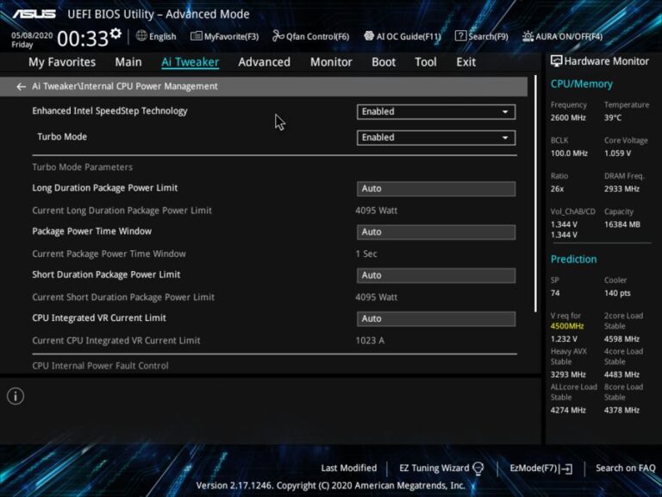Click Qfan Control(F6) label
This screenshot has width=662, height=497.
pos(317,37)
